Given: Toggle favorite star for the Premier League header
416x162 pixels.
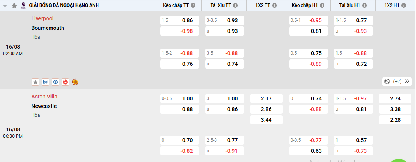Looking at the screenshot, I should 14,5.
